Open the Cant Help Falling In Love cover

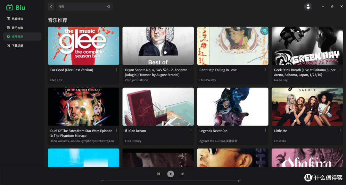pyautogui.click(x=233, y=46)
